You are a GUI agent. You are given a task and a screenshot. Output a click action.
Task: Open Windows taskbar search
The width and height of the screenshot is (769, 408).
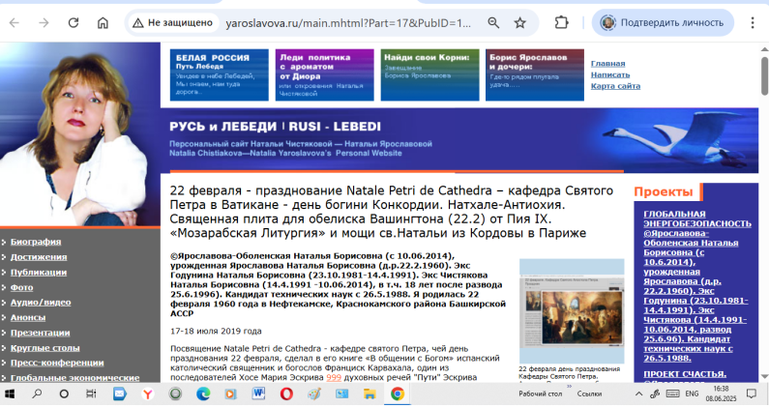[x=37, y=393]
